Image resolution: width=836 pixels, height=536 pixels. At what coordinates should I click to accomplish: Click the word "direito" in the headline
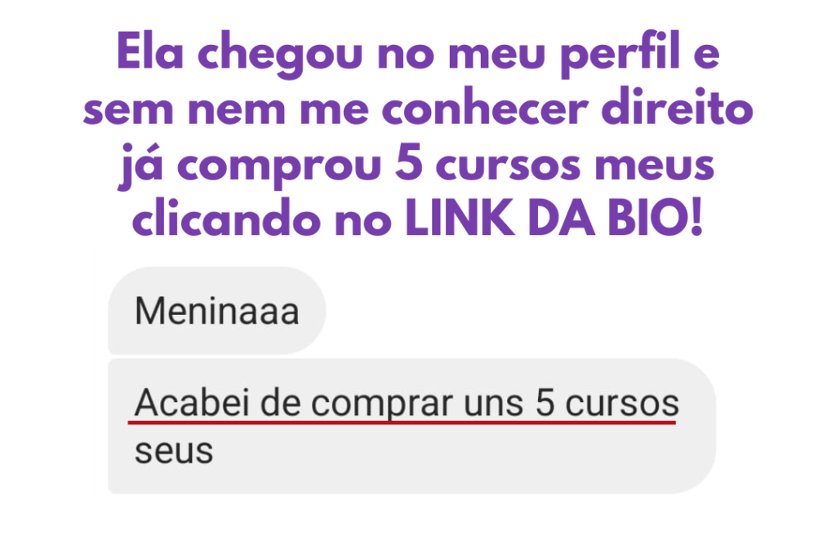point(677,109)
